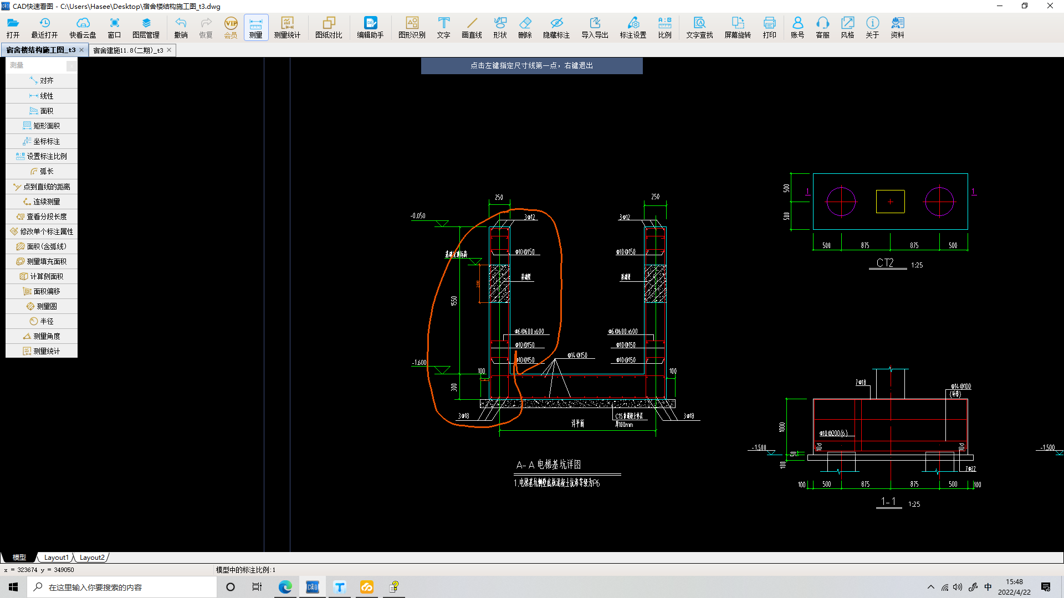Select the 文字 text tool
1064x598 pixels.
point(443,28)
